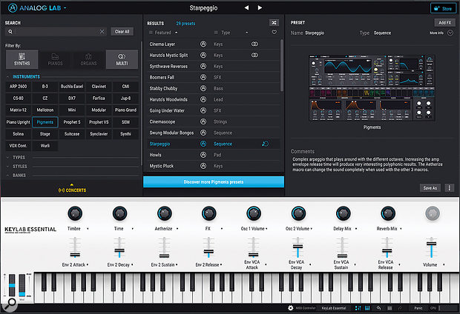Go to the next preset with the right arrow
Viewport: 460px width, 314px height.
click(260, 8)
